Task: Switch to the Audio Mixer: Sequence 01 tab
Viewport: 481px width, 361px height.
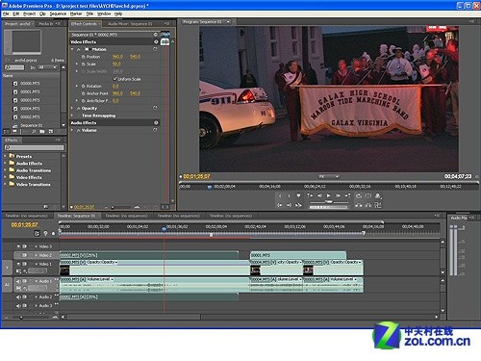Action: (x=130, y=24)
